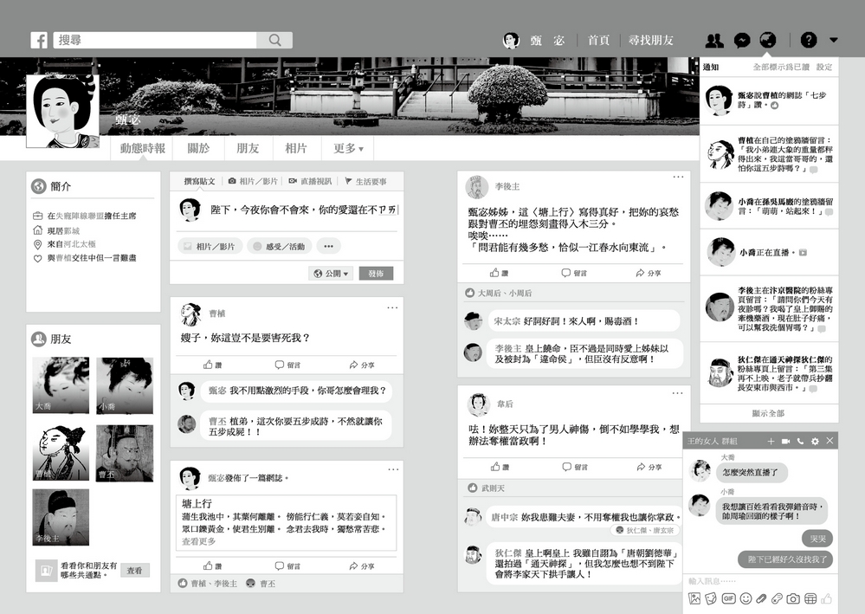The width and height of the screenshot is (865, 614).
Task: Open sticker icon in chat toolbar
Action: [711, 598]
